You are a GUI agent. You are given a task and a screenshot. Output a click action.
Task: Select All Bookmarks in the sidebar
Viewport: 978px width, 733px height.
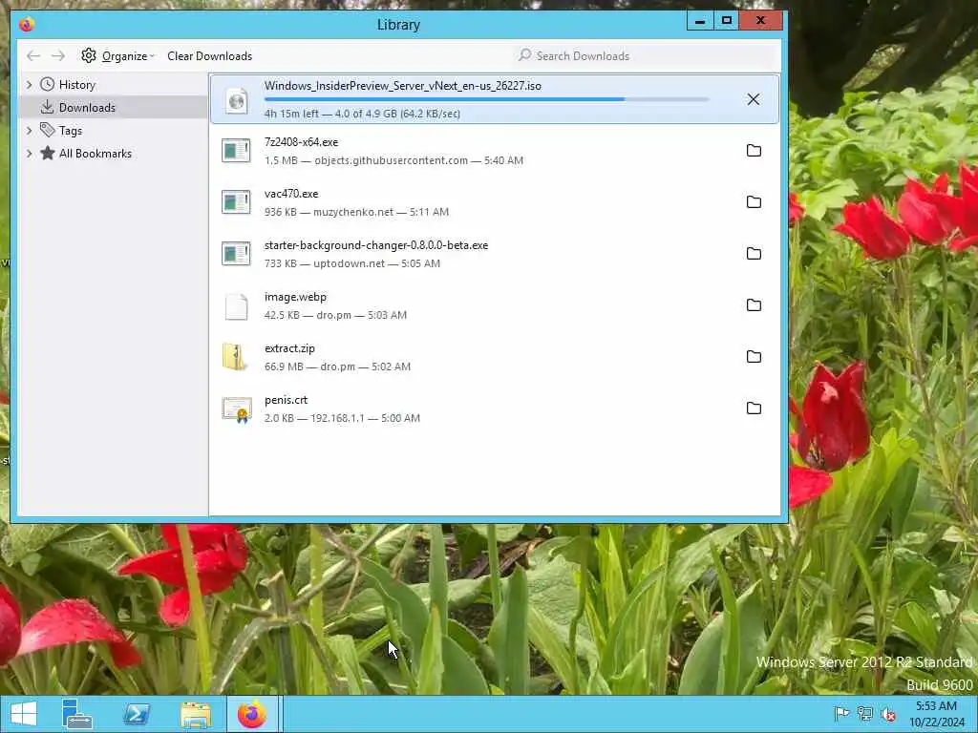coord(114,154)
